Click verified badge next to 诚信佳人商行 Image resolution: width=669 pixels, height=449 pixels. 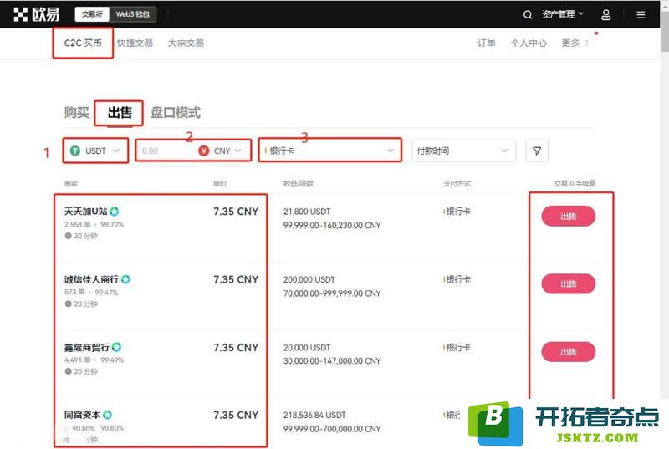click(x=125, y=279)
